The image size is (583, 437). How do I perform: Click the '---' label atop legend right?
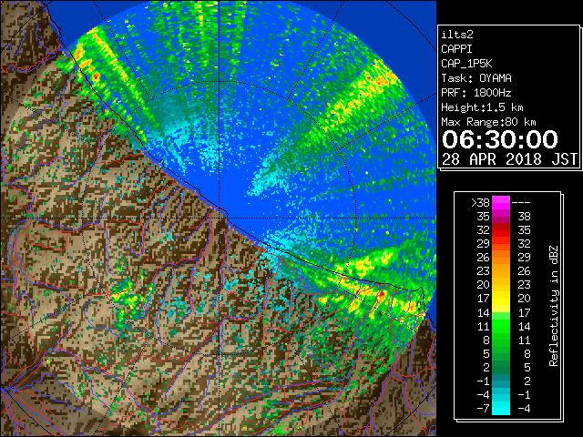tap(521, 203)
